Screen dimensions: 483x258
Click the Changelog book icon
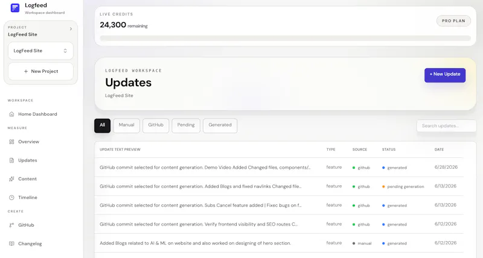pos(11,244)
